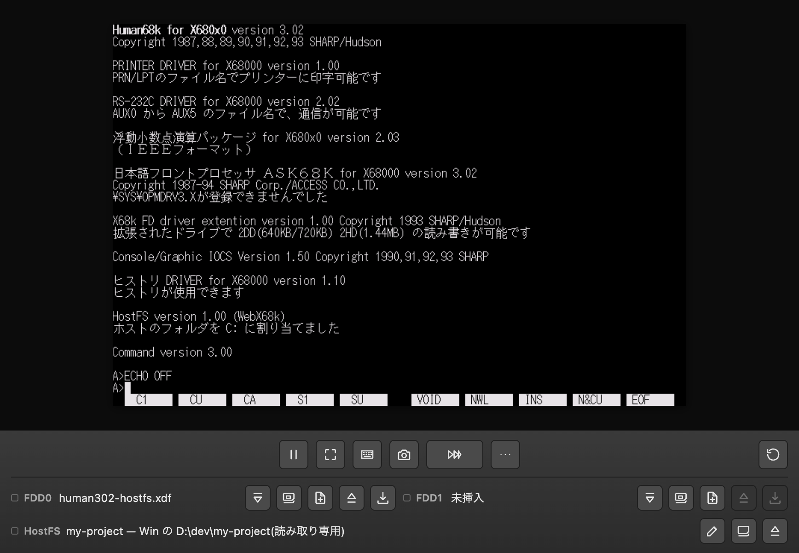This screenshot has width=799, height=553.
Task: Pause the emulator
Action: click(x=294, y=455)
